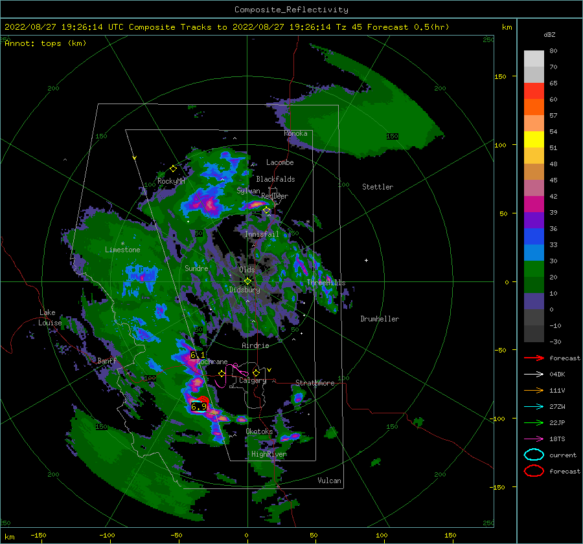
Task: Click the 'Forecast 0.5(hr)' header text
Action: (x=408, y=27)
